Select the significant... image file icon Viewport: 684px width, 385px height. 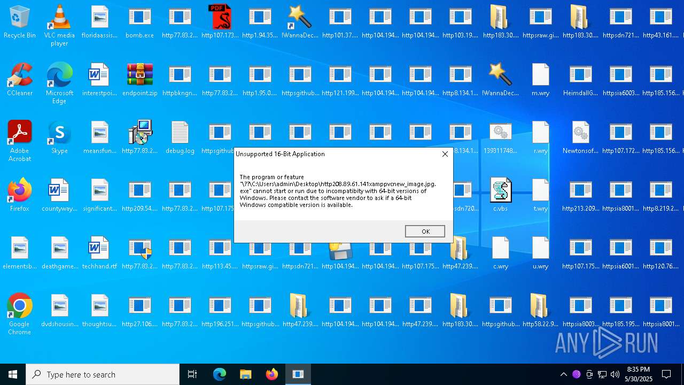pyautogui.click(x=99, y=195)
